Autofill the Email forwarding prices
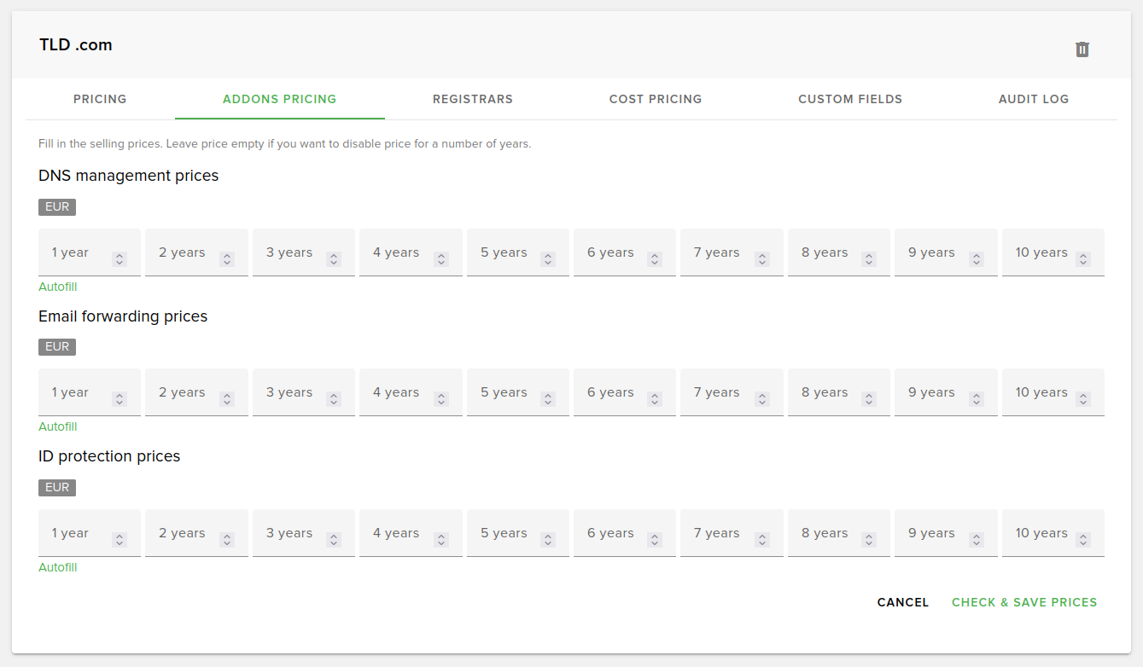 click(57, 426)
